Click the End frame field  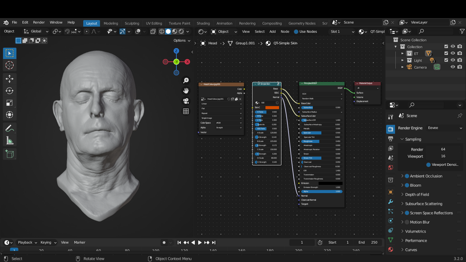369,243
